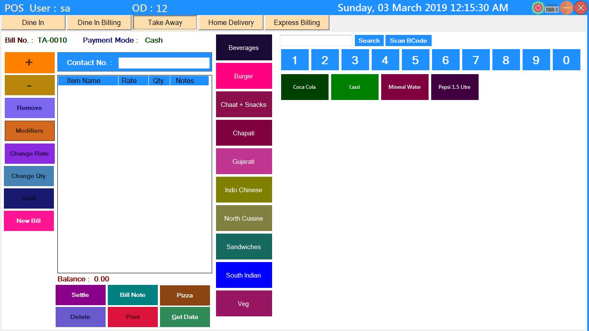Add Mineral Water to the bill

point(405,87)
